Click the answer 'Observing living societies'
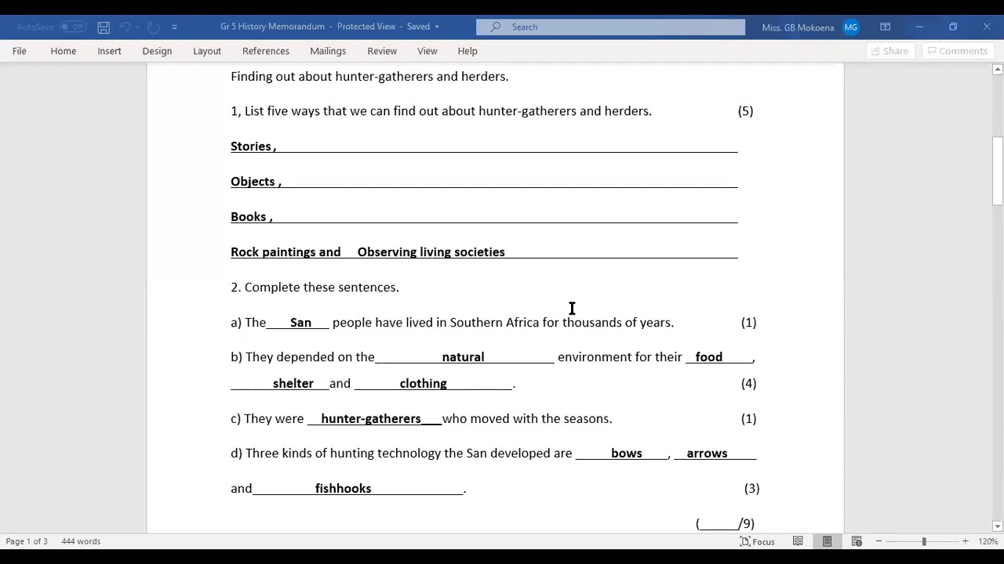The width and height of the screenshot is (1004, 564). pyautogui.click(x=431, y=252)
